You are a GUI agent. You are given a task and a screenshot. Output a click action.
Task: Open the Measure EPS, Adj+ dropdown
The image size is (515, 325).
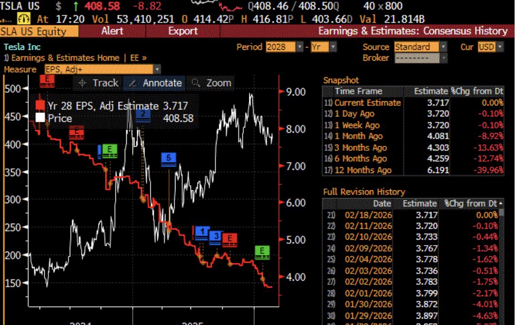tap(157, 69)
